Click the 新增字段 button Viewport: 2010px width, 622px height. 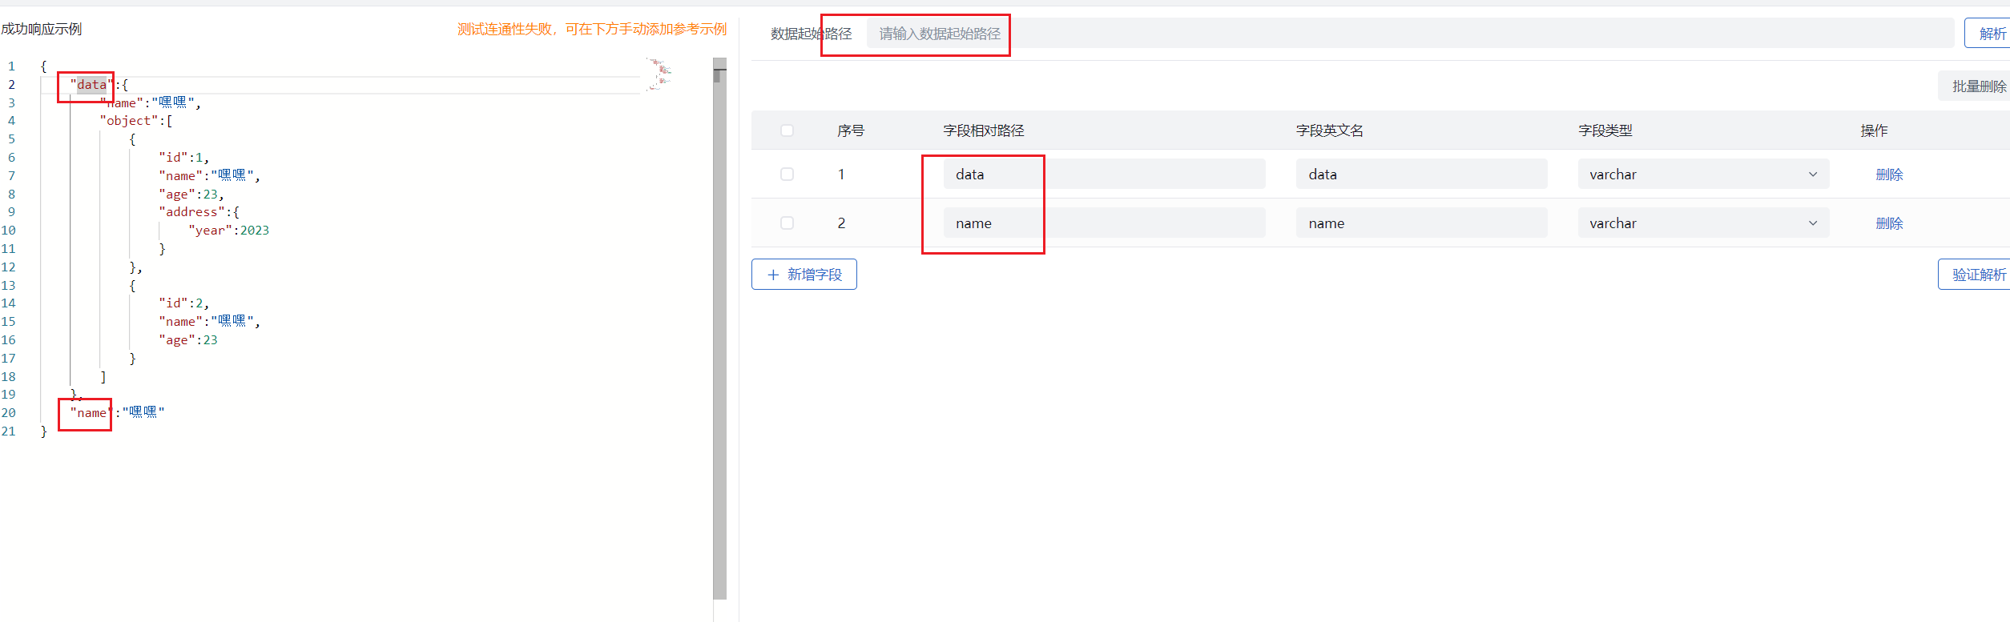804,275
